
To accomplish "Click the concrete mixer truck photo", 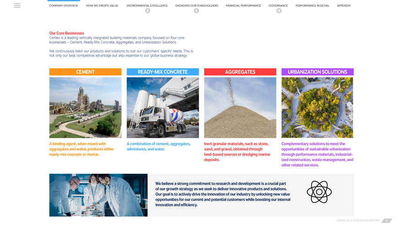I will tap(163, 108).
